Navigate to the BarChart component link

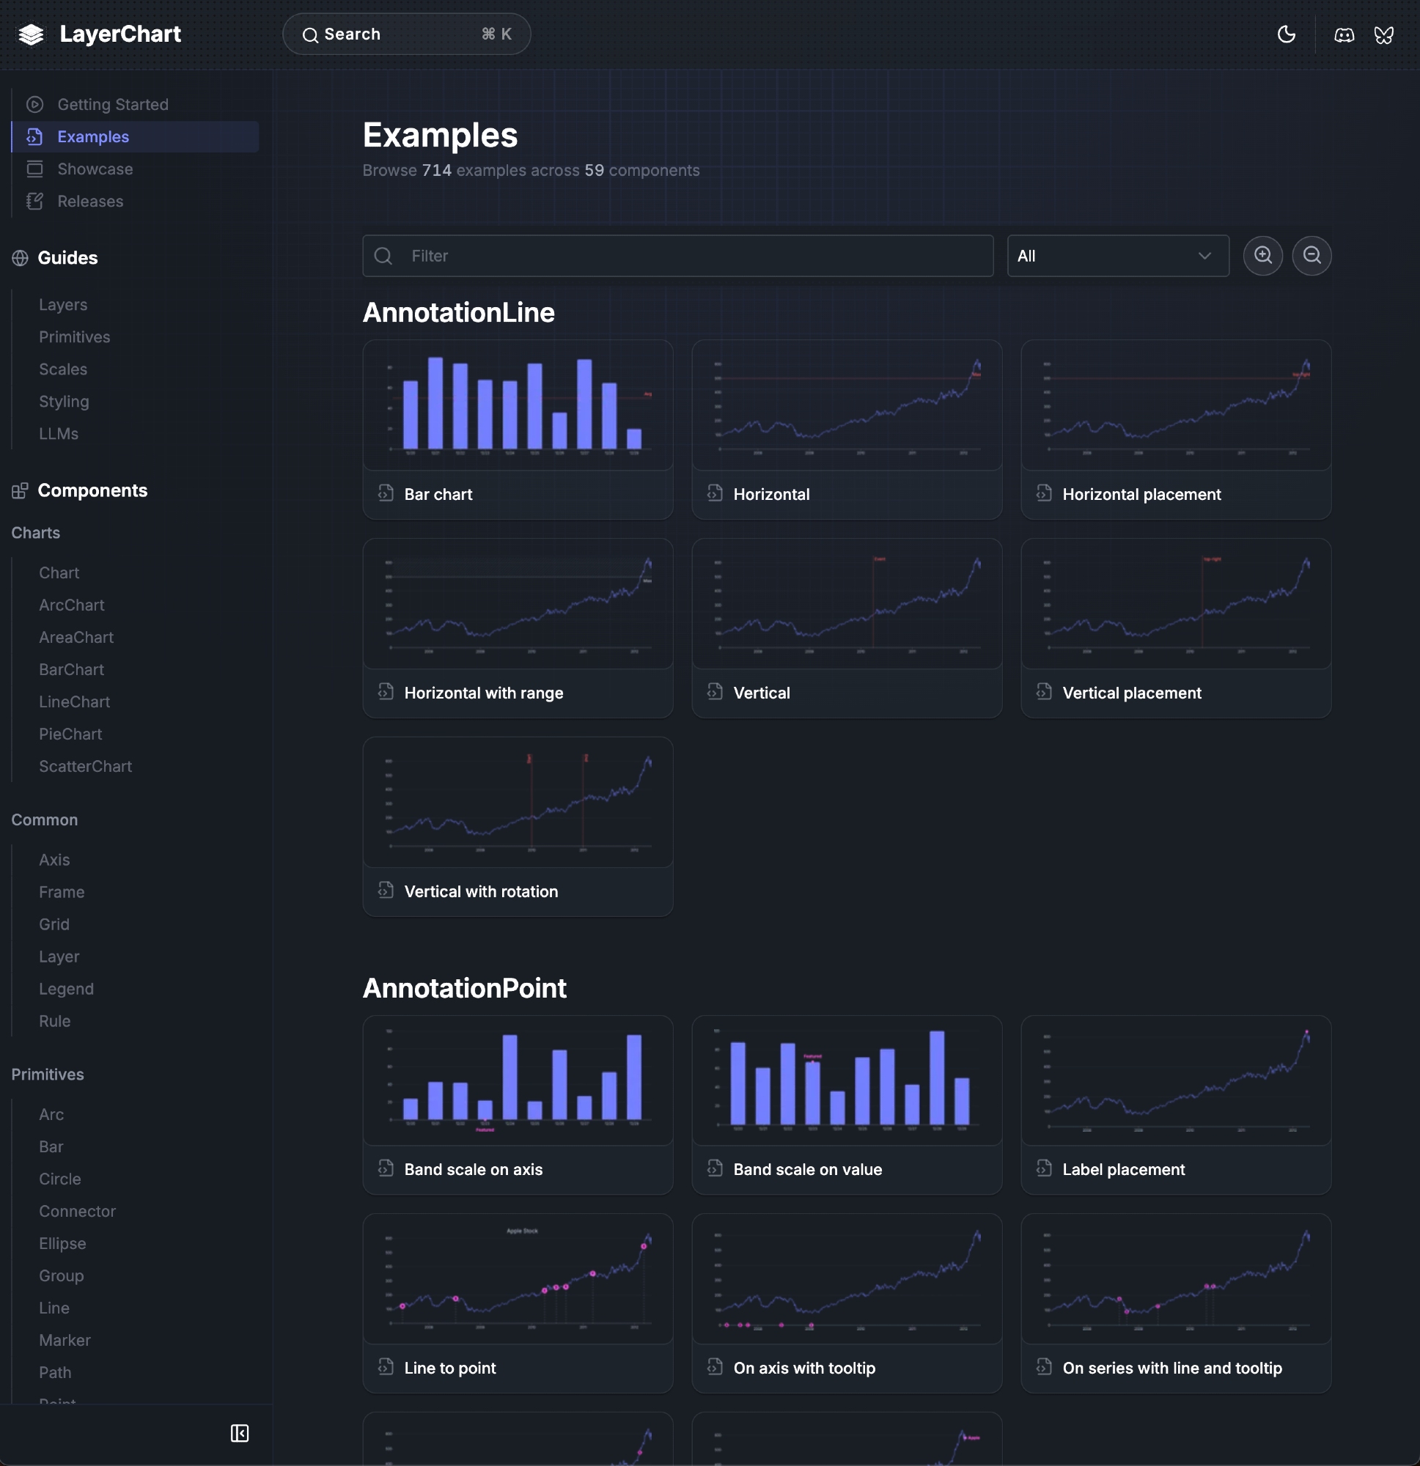click(71, 669)
